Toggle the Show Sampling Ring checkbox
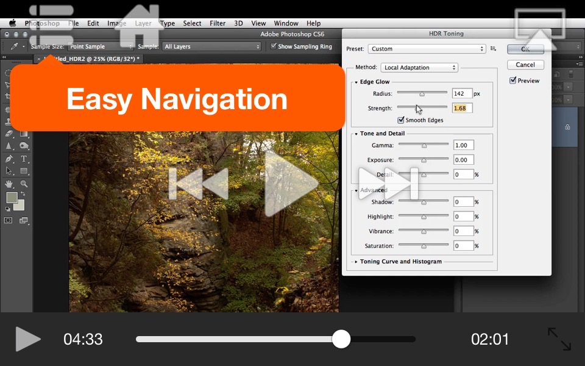The width and height of the screenshot is (585, 366). (274, 46)
